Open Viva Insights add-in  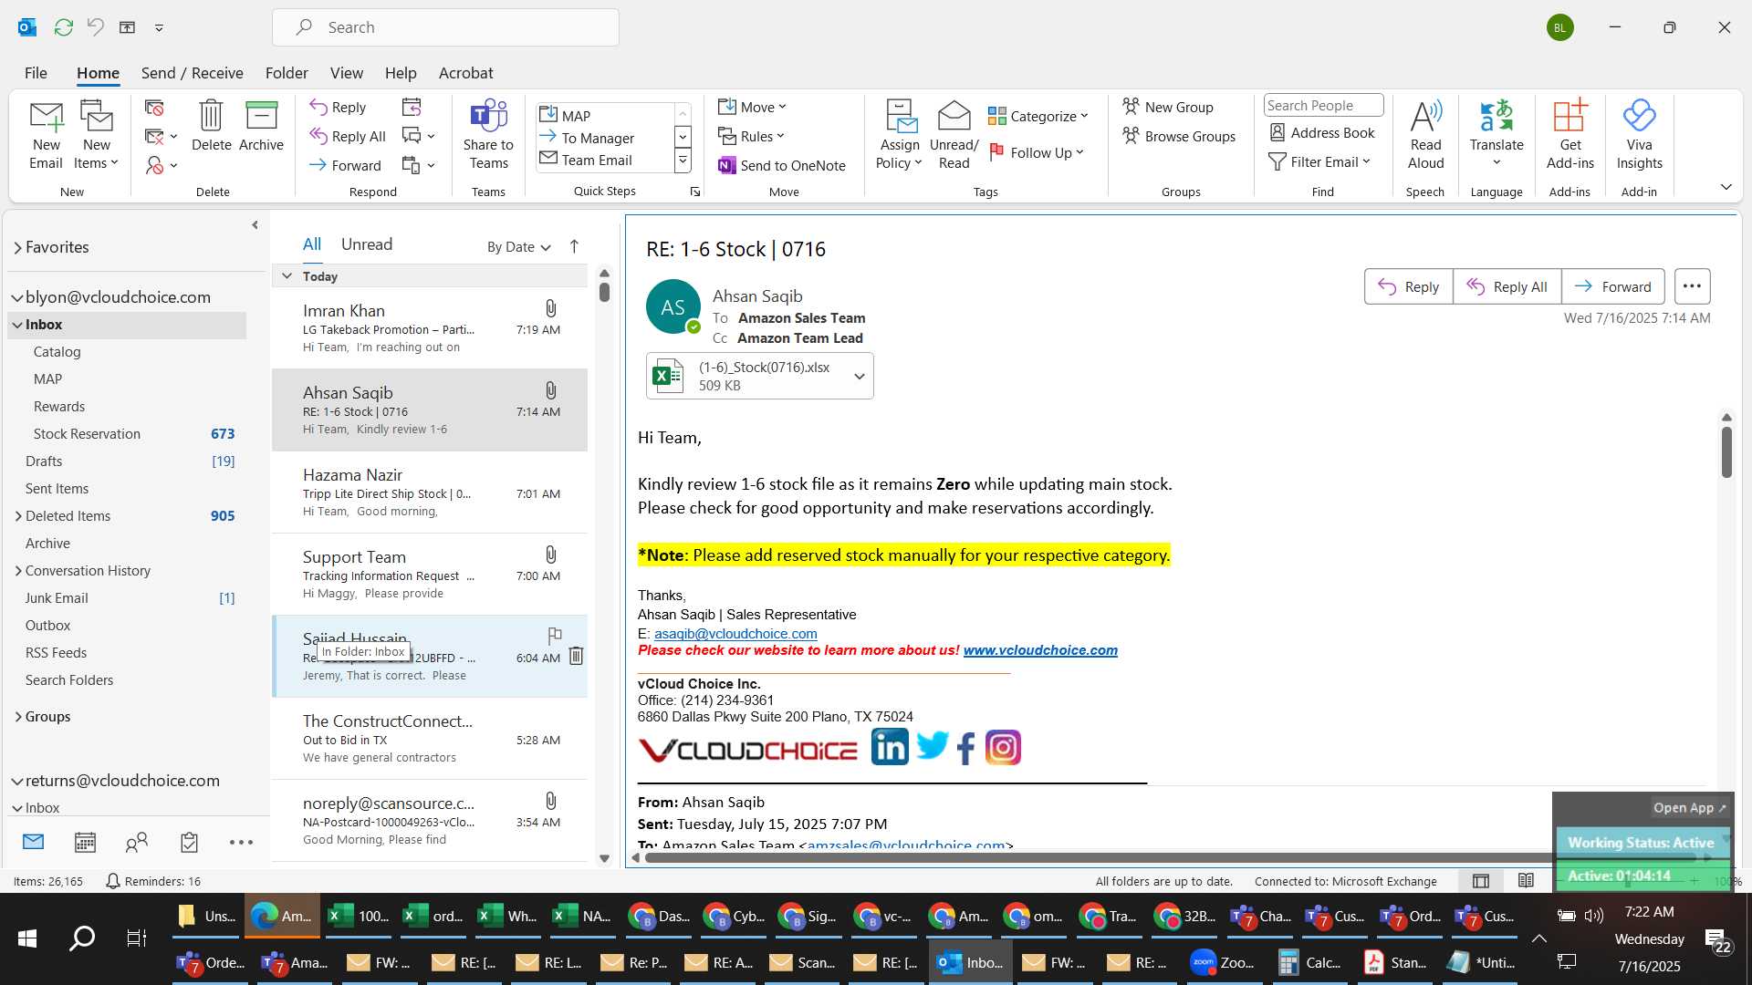coord(1640,135)
